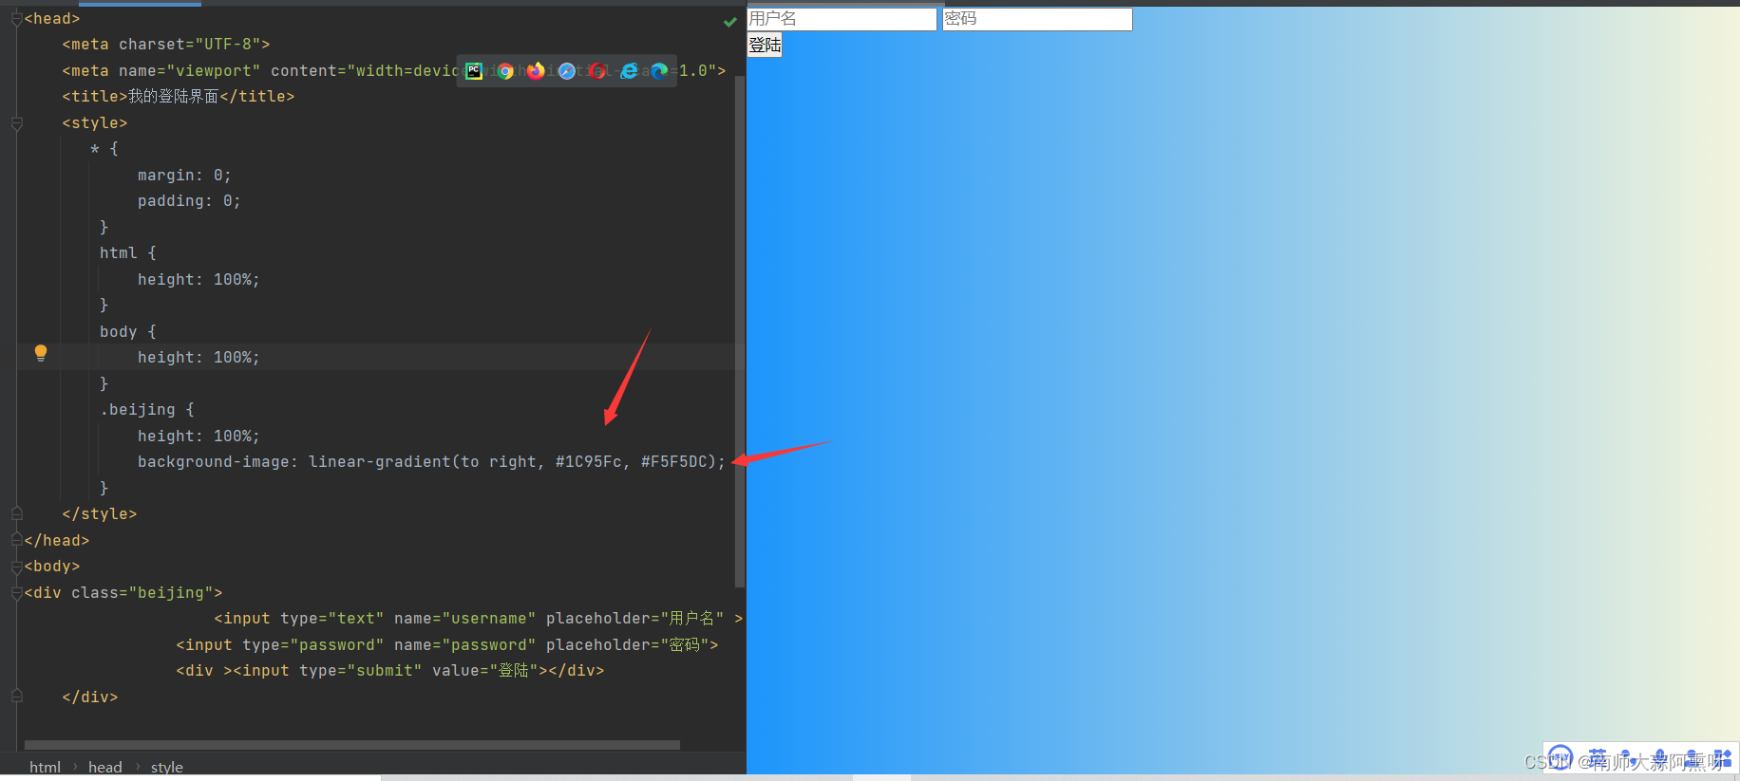Click the meta name="viewport" line

pyautogui.click(x=393, y=71)
